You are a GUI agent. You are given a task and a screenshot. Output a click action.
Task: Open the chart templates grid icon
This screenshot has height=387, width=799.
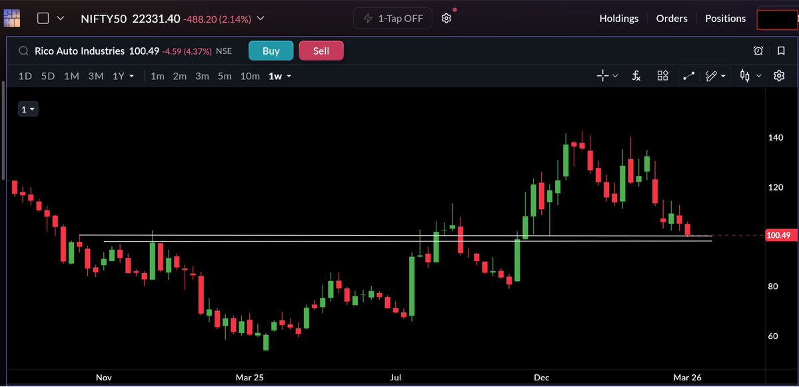[662, 76]
